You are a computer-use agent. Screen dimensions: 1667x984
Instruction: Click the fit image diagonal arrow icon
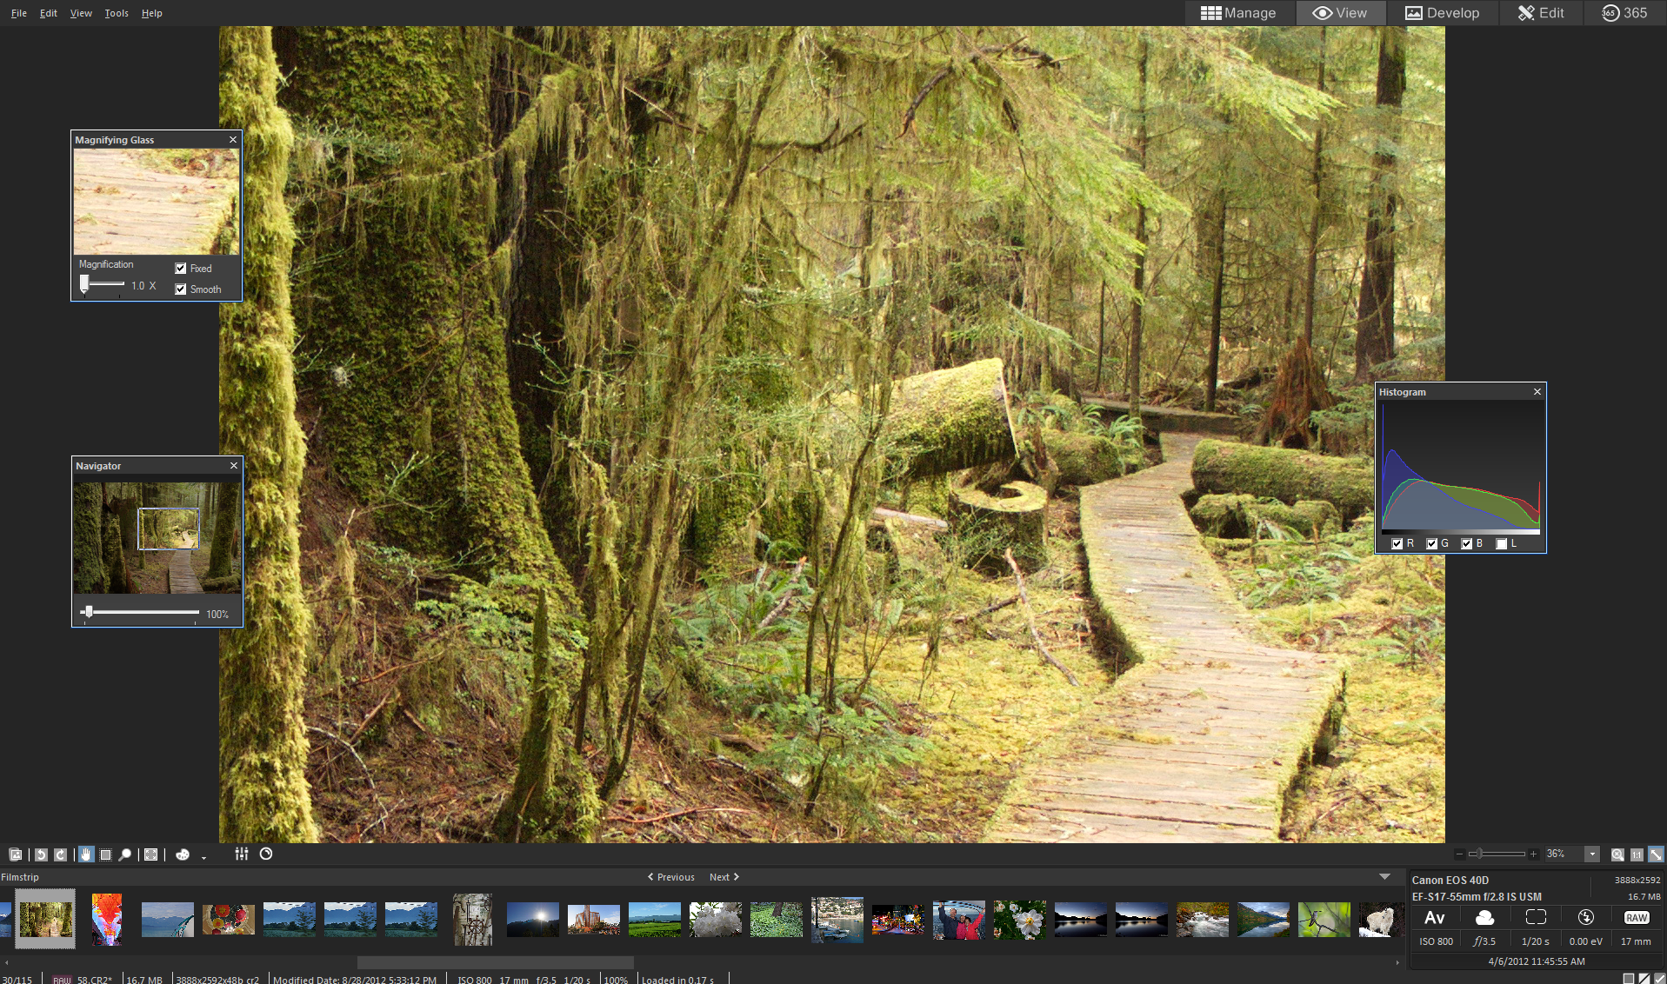point(1656,854)
